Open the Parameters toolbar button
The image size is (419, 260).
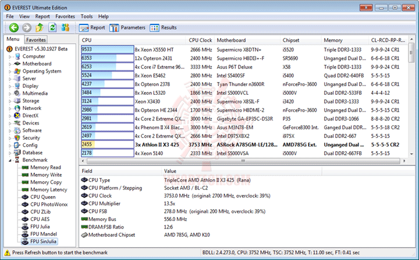pyautogui.click(x=127, y=27)
